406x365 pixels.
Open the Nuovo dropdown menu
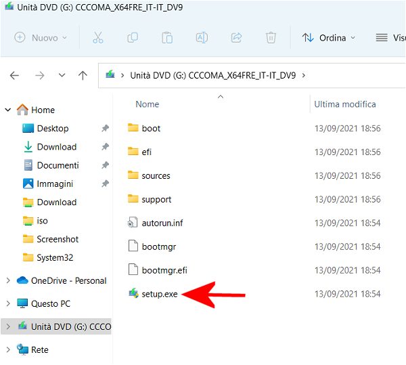[x=41, y=38]
